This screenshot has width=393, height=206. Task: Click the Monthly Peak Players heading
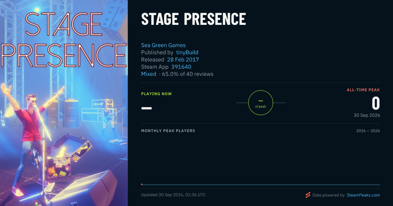[168, 131]
